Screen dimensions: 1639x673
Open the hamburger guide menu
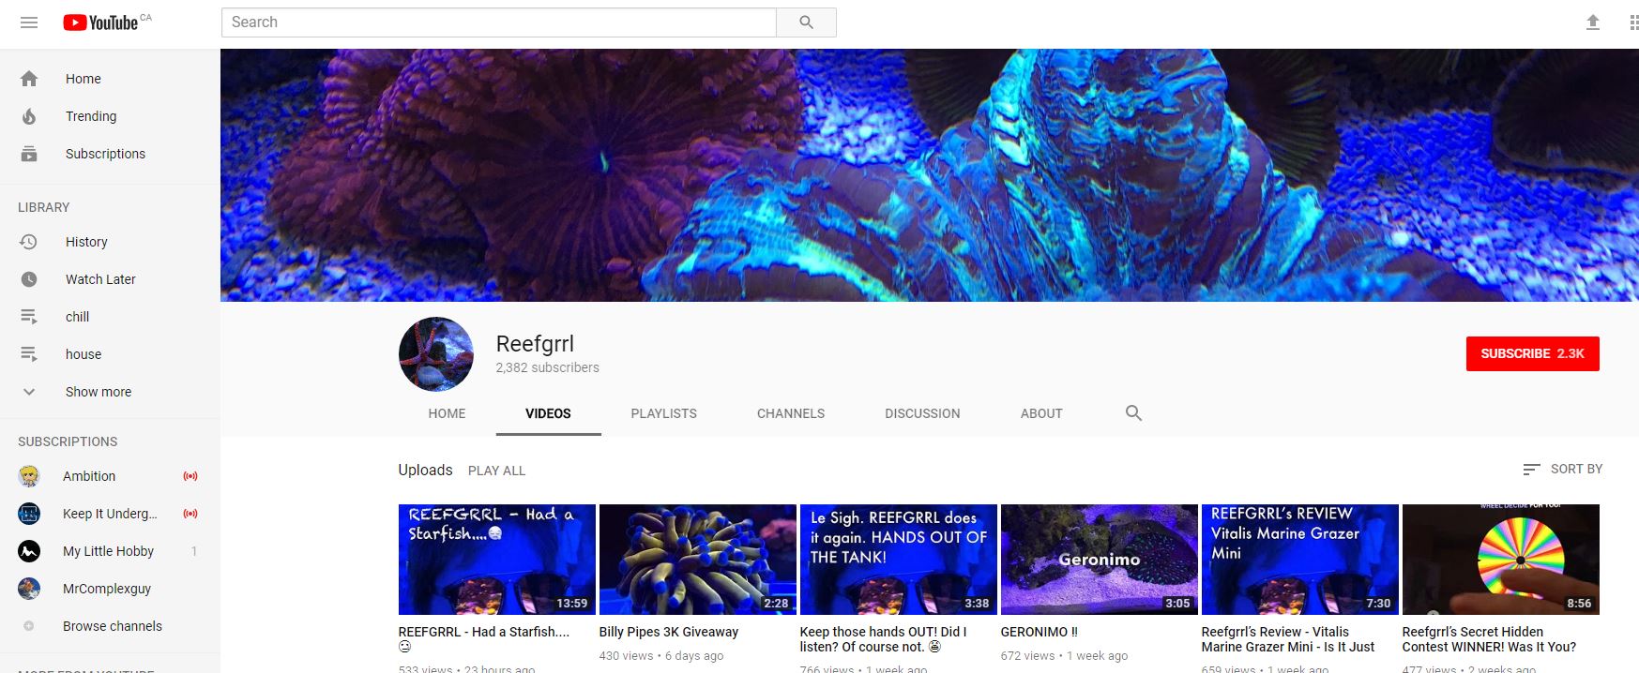point(29,22)
